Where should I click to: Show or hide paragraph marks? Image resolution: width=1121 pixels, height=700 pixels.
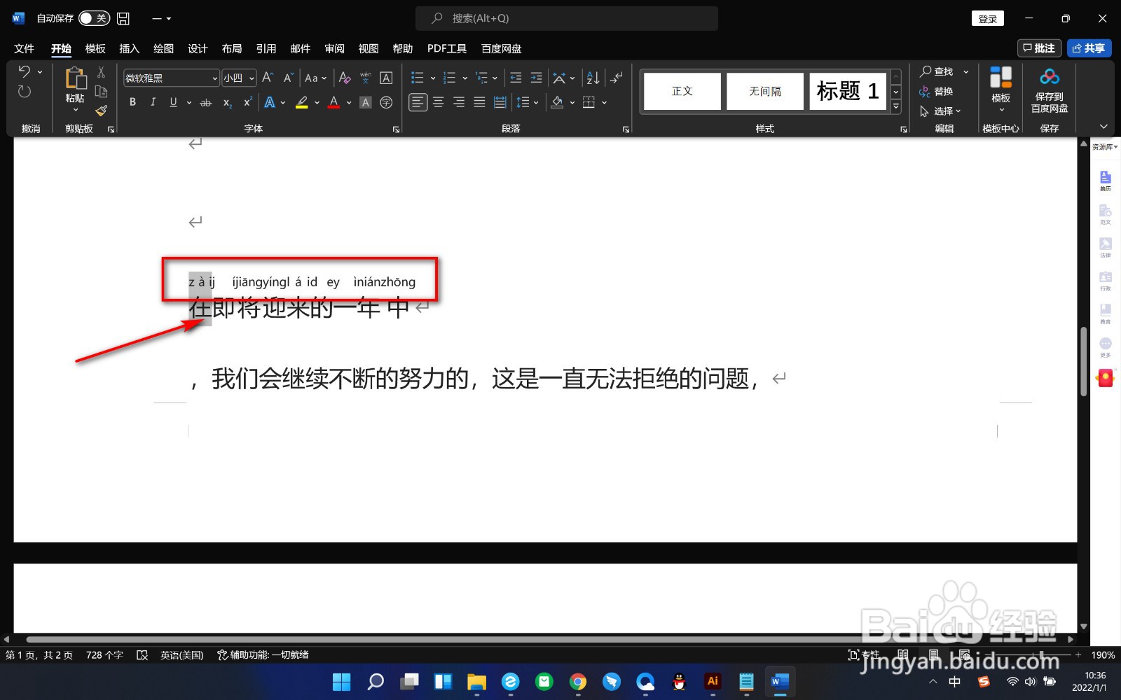pos(616,78)
